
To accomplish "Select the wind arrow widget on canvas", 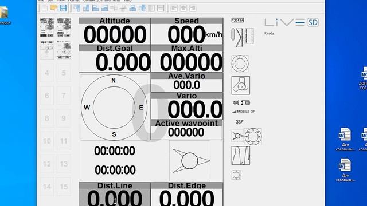I will [190, 161].
